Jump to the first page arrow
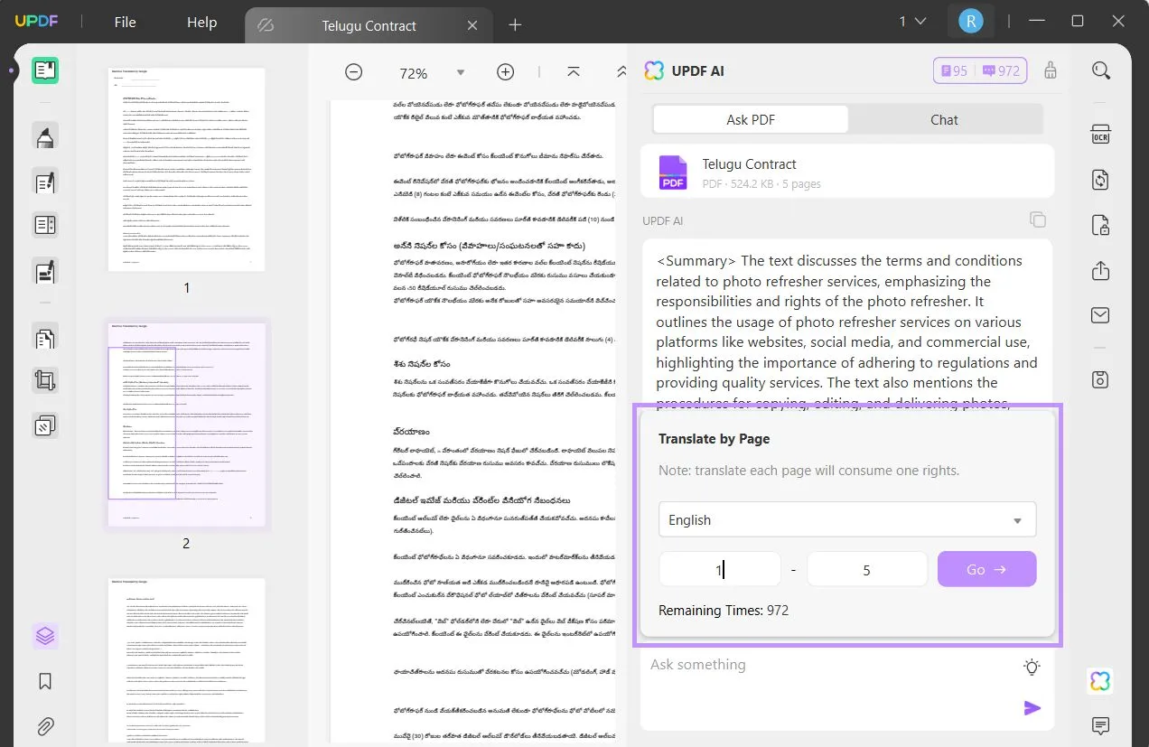This screenshot has height=747, width=1149. pos(574,72)
